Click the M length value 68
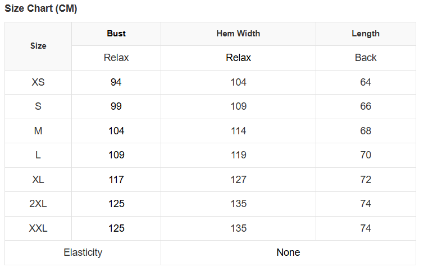424x272 pixels. [366, 131]
